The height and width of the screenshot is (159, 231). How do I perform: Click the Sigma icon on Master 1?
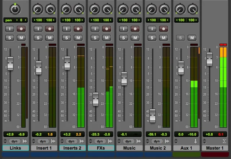224,141
